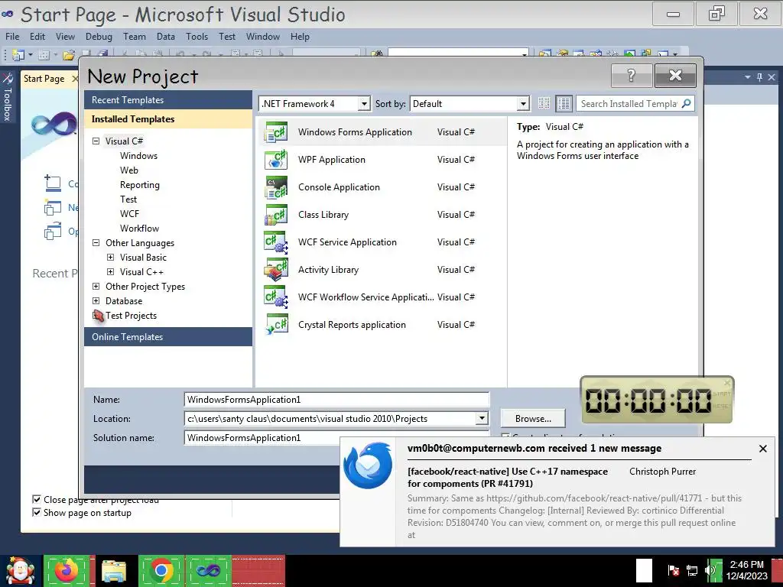Click the Search Installed Templates box
Viewport: 783px width, 587px height.
tap(629, 104)
